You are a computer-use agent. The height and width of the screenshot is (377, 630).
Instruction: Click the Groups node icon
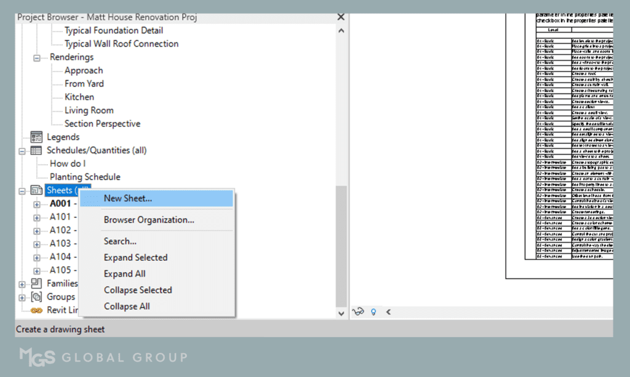pos(36,297)
